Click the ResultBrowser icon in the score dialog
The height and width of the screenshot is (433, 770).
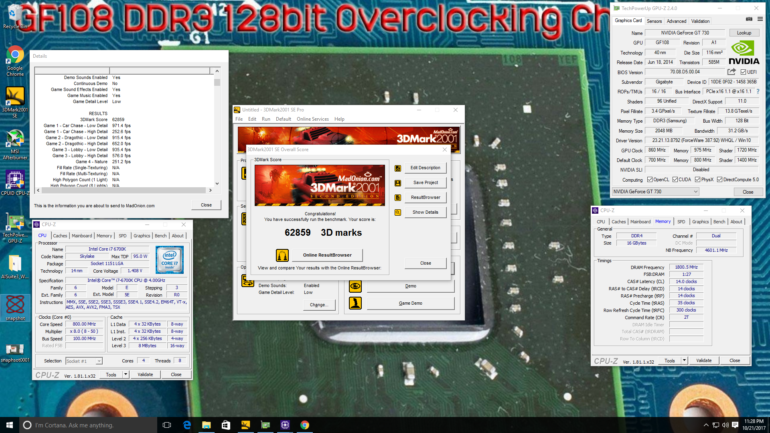pos(397,198)
